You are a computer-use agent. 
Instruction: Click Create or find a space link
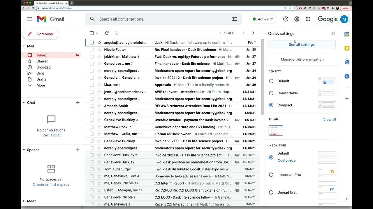[51, 184]
